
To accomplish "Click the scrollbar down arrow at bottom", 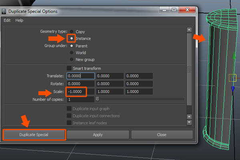I will [x=189, y=122].
